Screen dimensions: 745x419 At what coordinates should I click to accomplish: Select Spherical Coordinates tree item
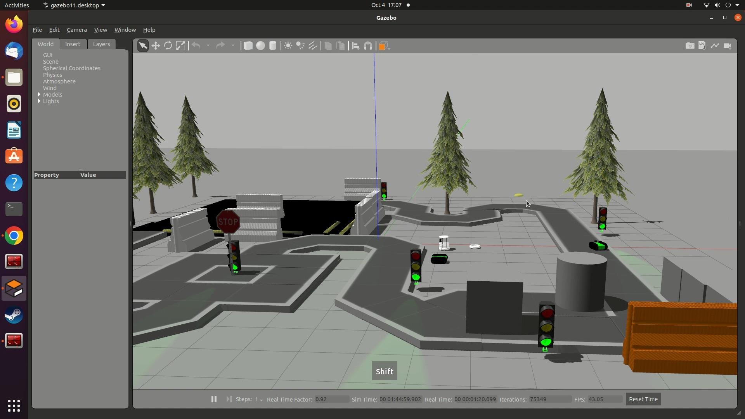72,68
